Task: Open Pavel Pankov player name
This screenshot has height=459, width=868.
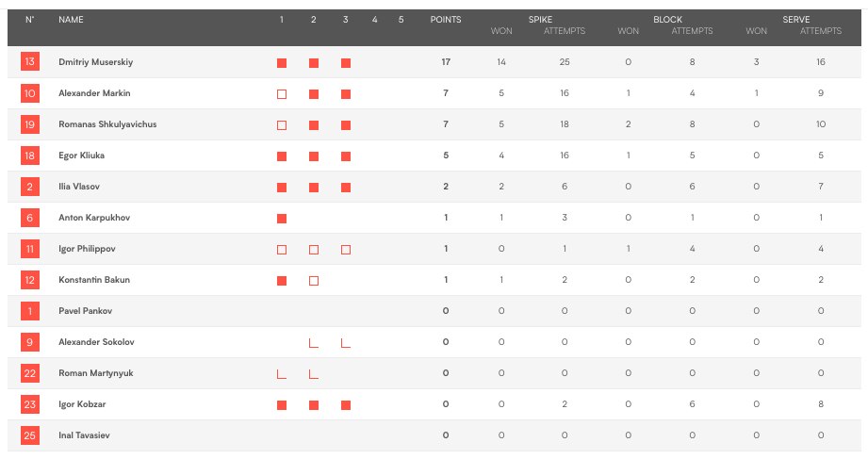Action: pyautogui.click(x=85, y=311)
